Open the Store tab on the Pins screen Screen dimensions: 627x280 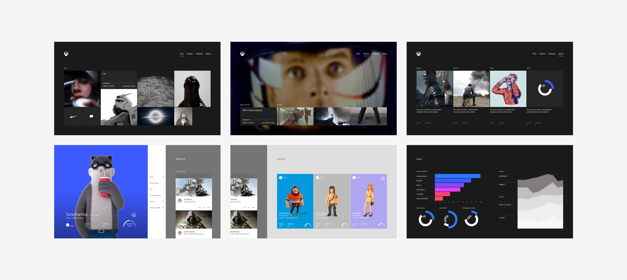[208, 54]
